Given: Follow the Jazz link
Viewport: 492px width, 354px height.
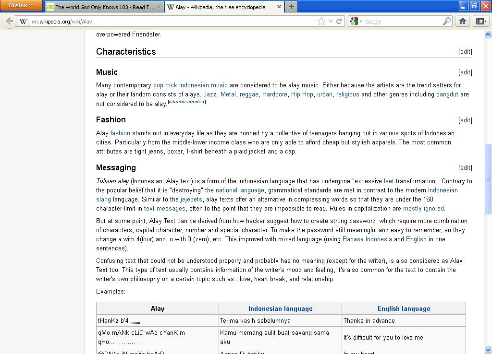Looking at the screenshot, I should [210, 94].
